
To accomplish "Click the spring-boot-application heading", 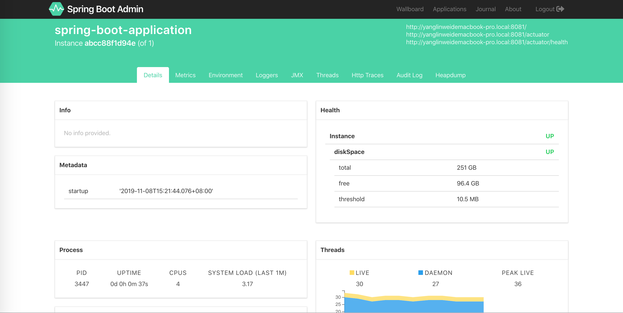I will click(123, 30).
